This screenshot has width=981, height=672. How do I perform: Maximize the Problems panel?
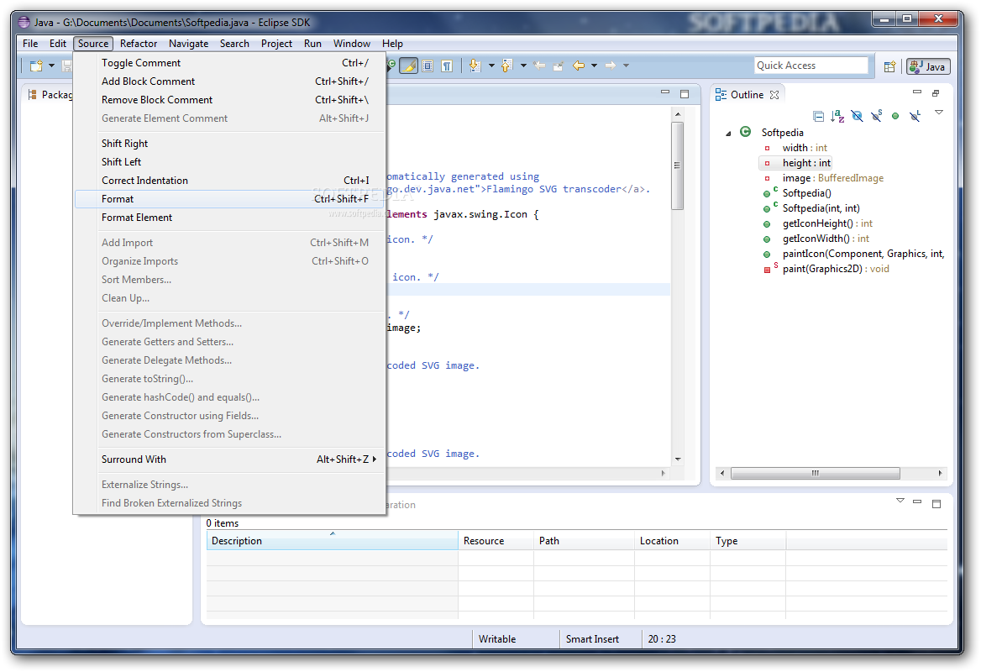pyautogui.click(x=936, y=504)
